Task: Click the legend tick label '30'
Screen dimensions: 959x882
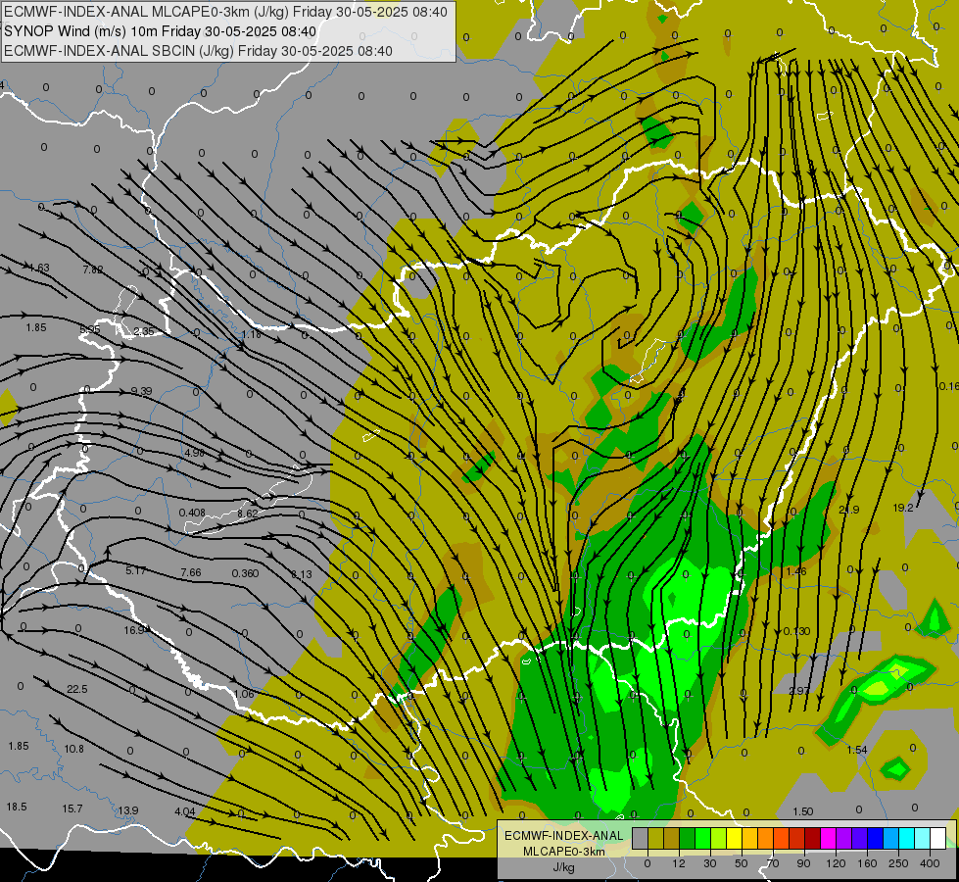Action: pyautogui.click(x=709, y=863)
